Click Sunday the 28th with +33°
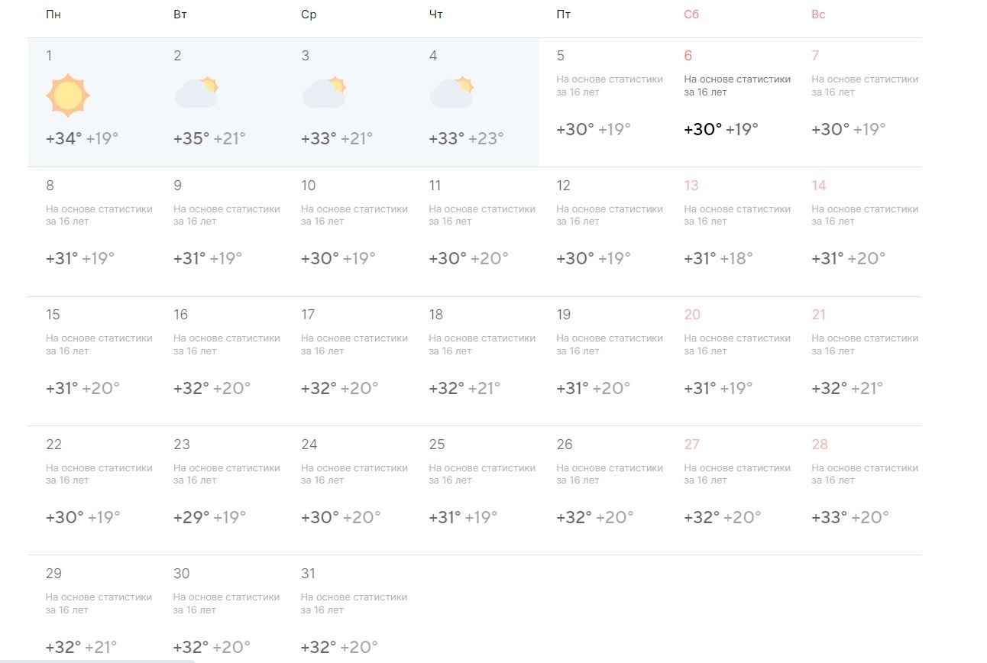 tap(857, 490)
